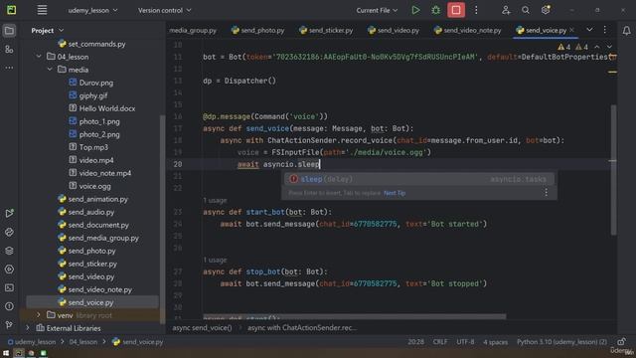
Task: Stop the running process
Action: pos(456,10)
